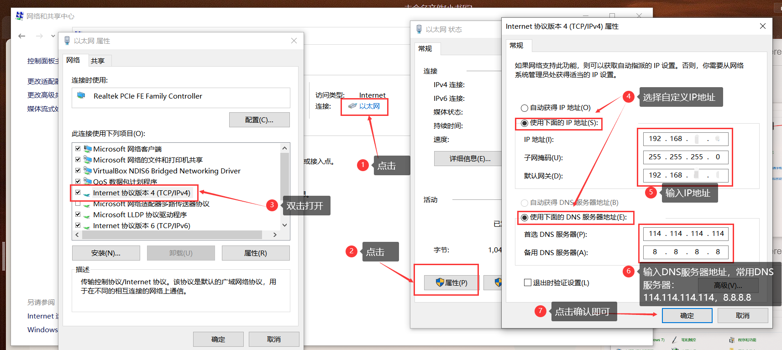
Task: Toggle Internet 协议版本 4 (TCP/IPv4) checkbox
Action: (78, 193)
